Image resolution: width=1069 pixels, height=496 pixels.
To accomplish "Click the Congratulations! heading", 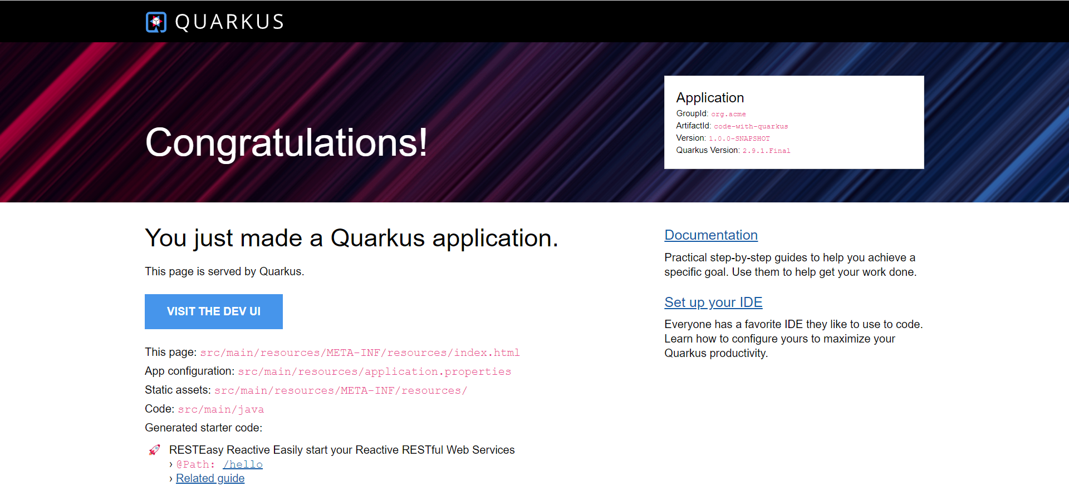I will [286, 142].
